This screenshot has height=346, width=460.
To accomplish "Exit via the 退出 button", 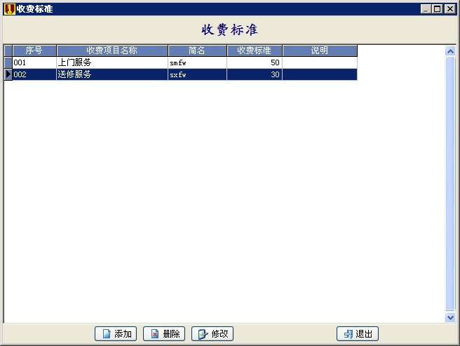I will coord(358,334).
